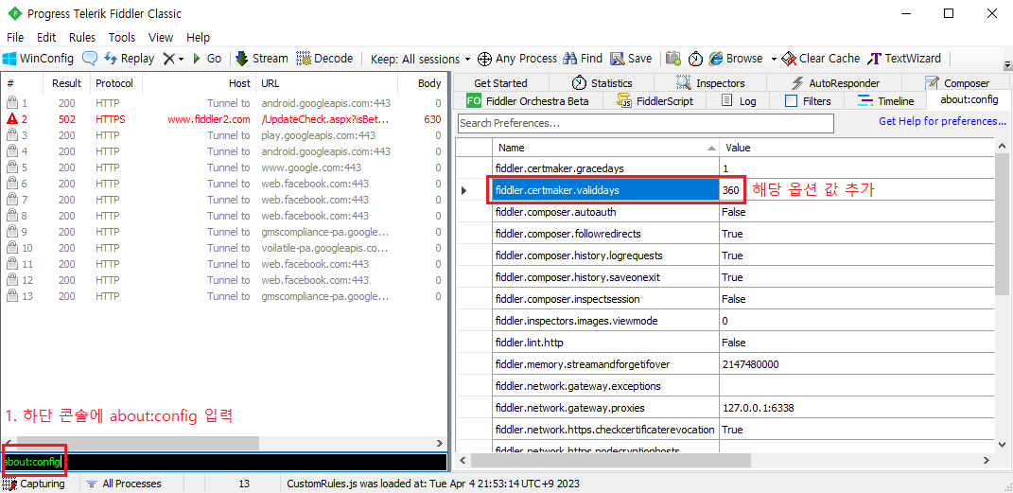Open Get Help for preferences link
This screenshot has width=1013, height=493.
click(943, 121)
